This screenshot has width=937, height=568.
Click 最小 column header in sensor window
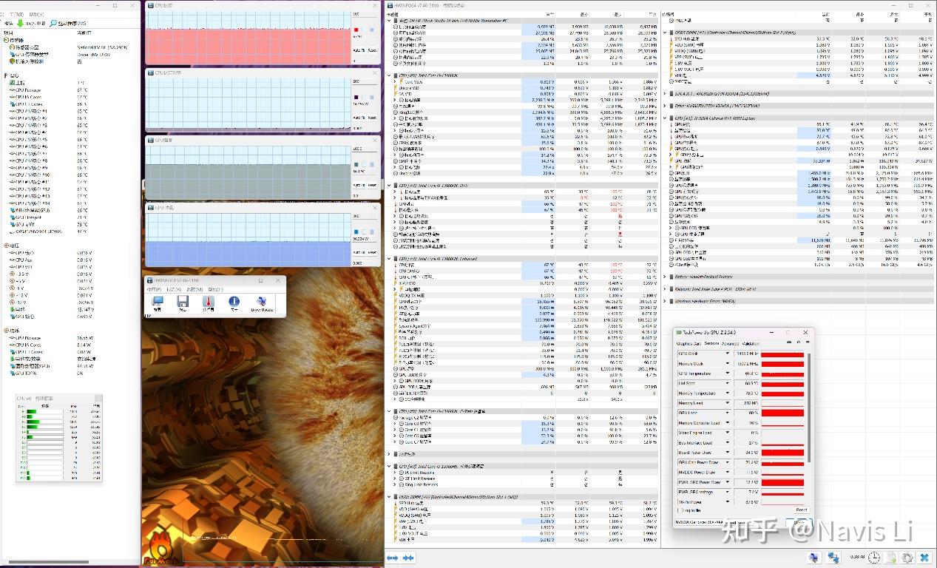584,14
